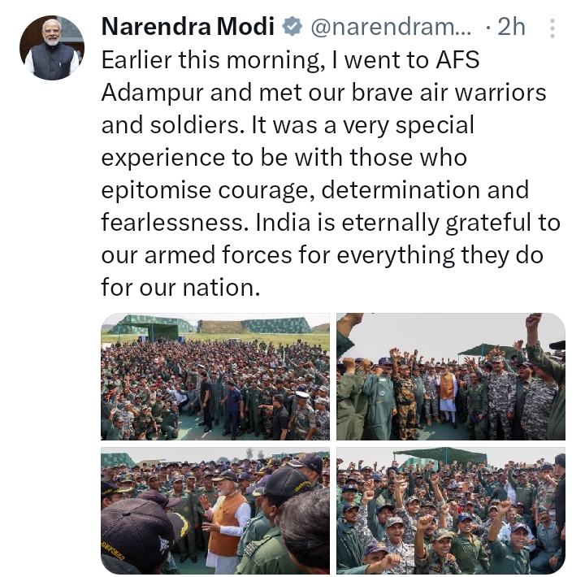Click the blue verified badge icon
This screenshot has height=577, width=585.
coord(292,27)
